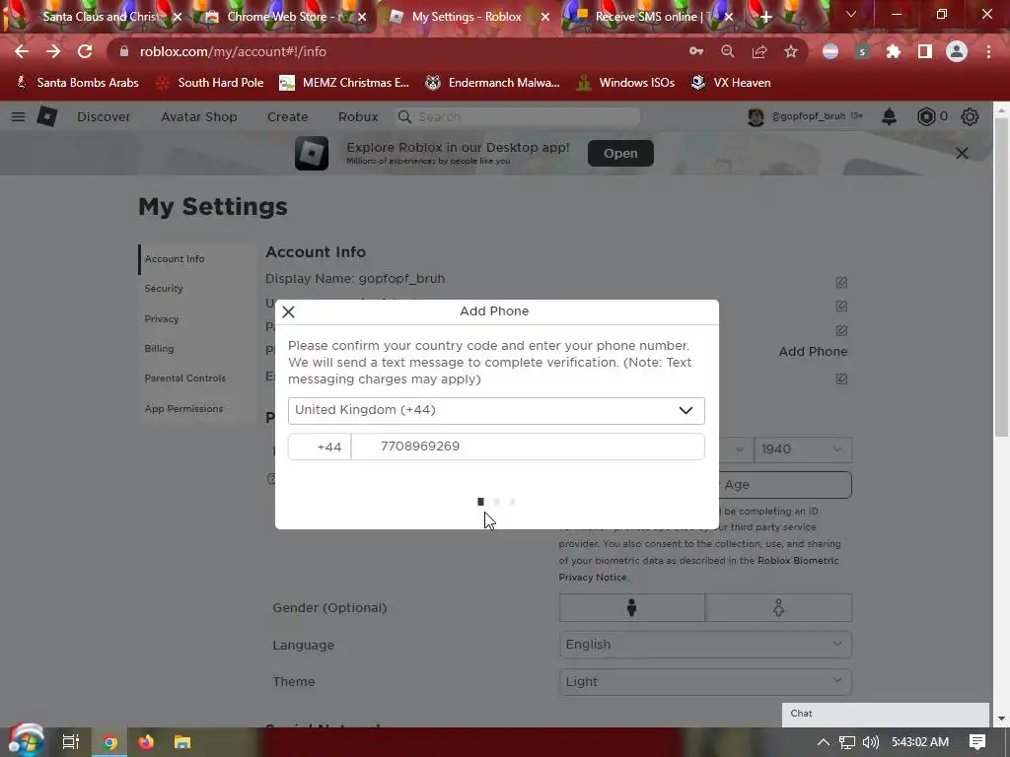Open the notifications bell
This screenshot has width=1010, height=757.
click(x=889, y=116)
